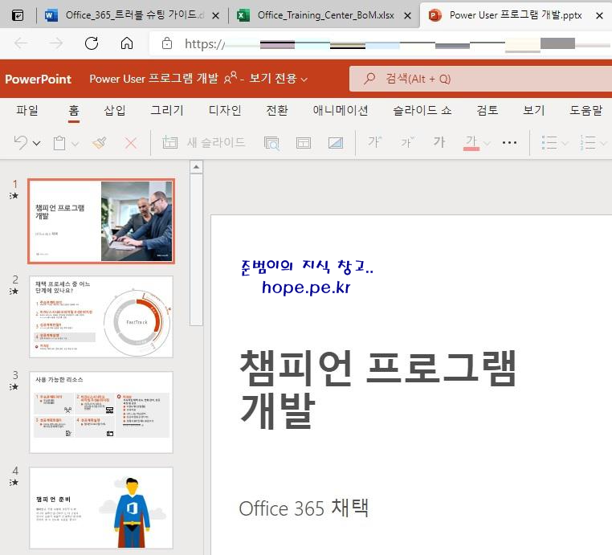Click the thumbnail pane scroll up arrow
The height and width of the screenshot is (555, 612).
point(196,167)
